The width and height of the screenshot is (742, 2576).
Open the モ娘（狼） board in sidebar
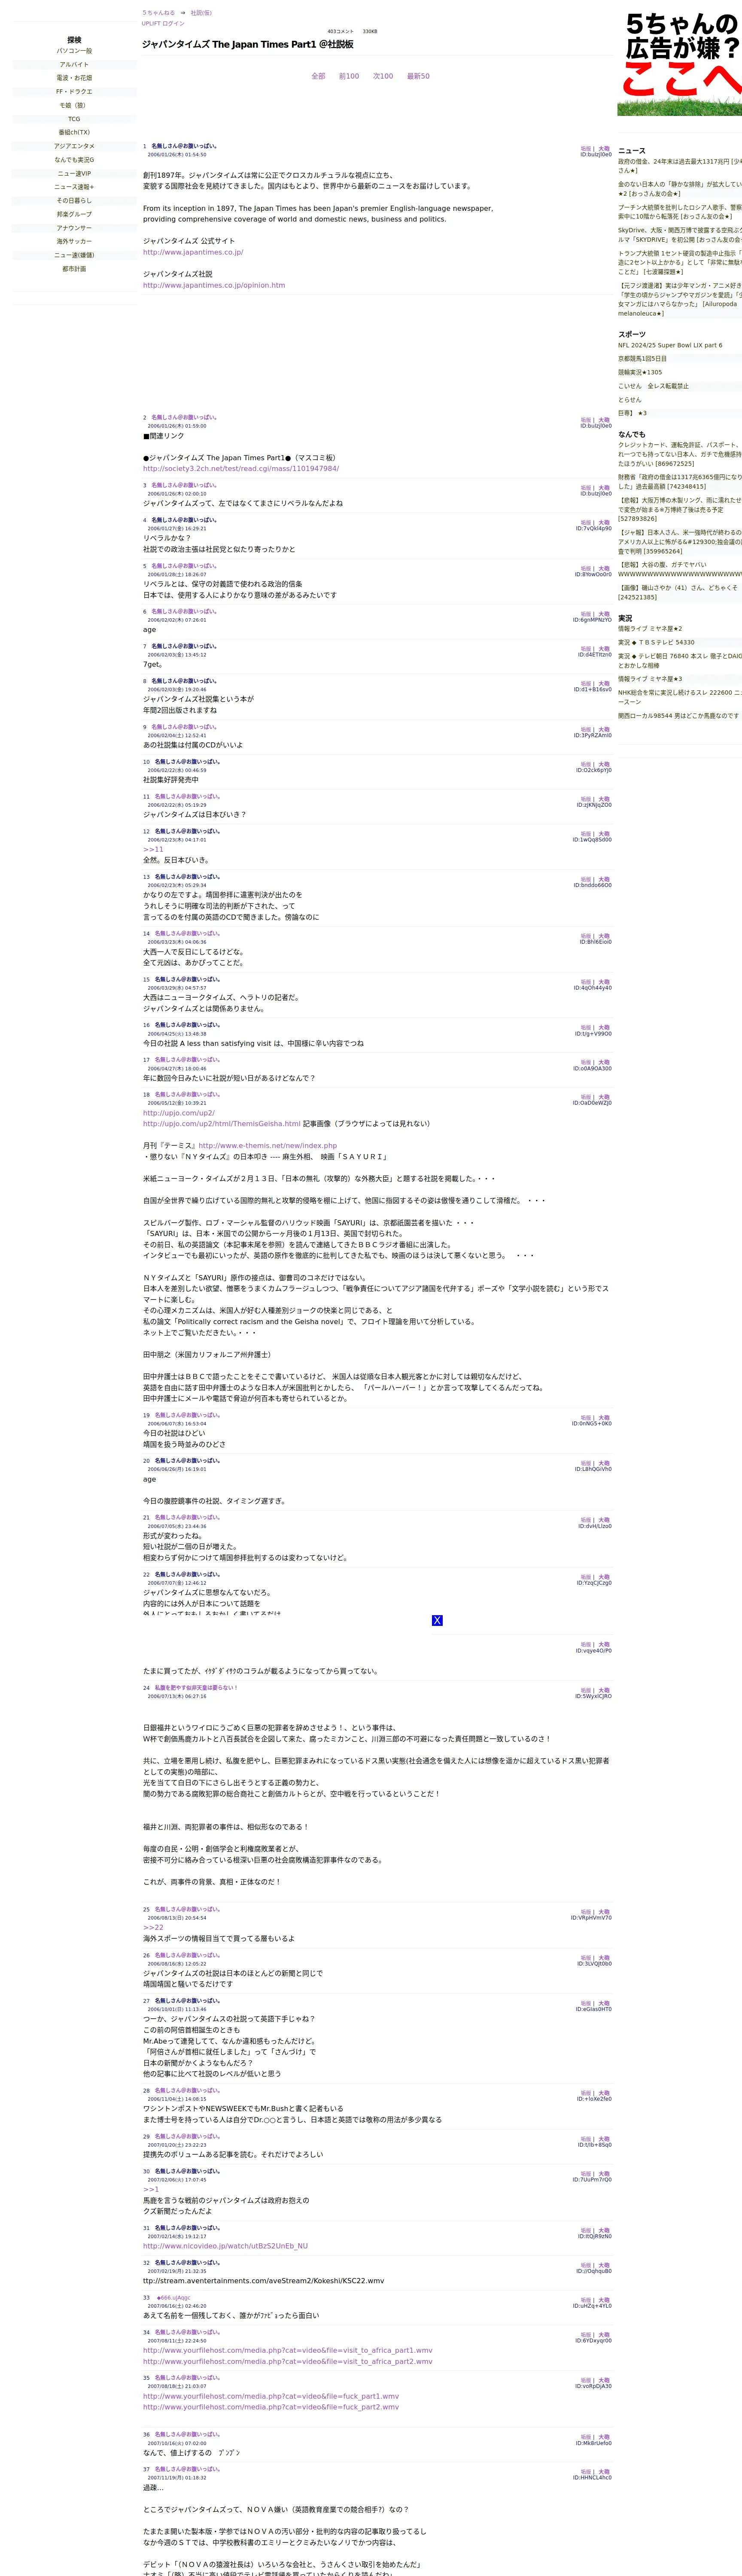point(74,105)
